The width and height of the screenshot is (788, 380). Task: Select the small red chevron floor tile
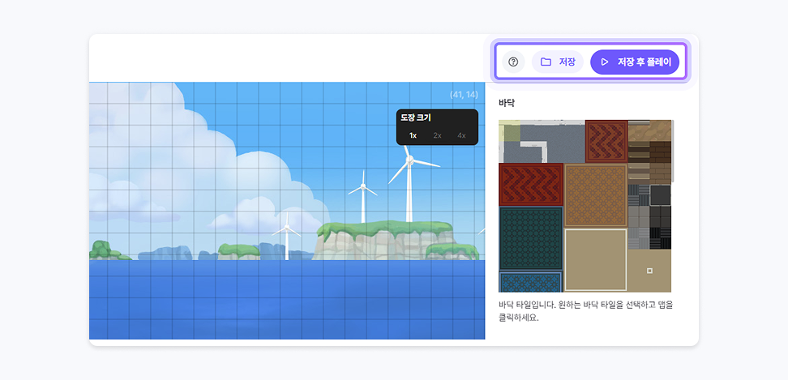coord(606,140)
